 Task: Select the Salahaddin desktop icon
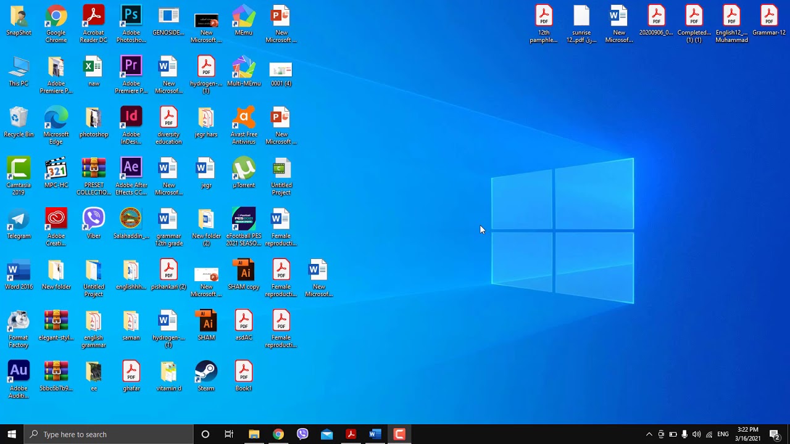(131, 224)
